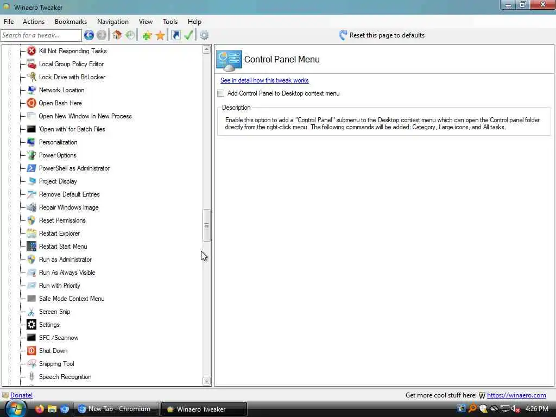Screen dimensions: 556x417
Task: Click the file explorer icon in taskbar
Action: point(52,409)
